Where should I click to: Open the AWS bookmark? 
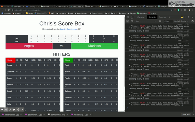tap(51, 13)
